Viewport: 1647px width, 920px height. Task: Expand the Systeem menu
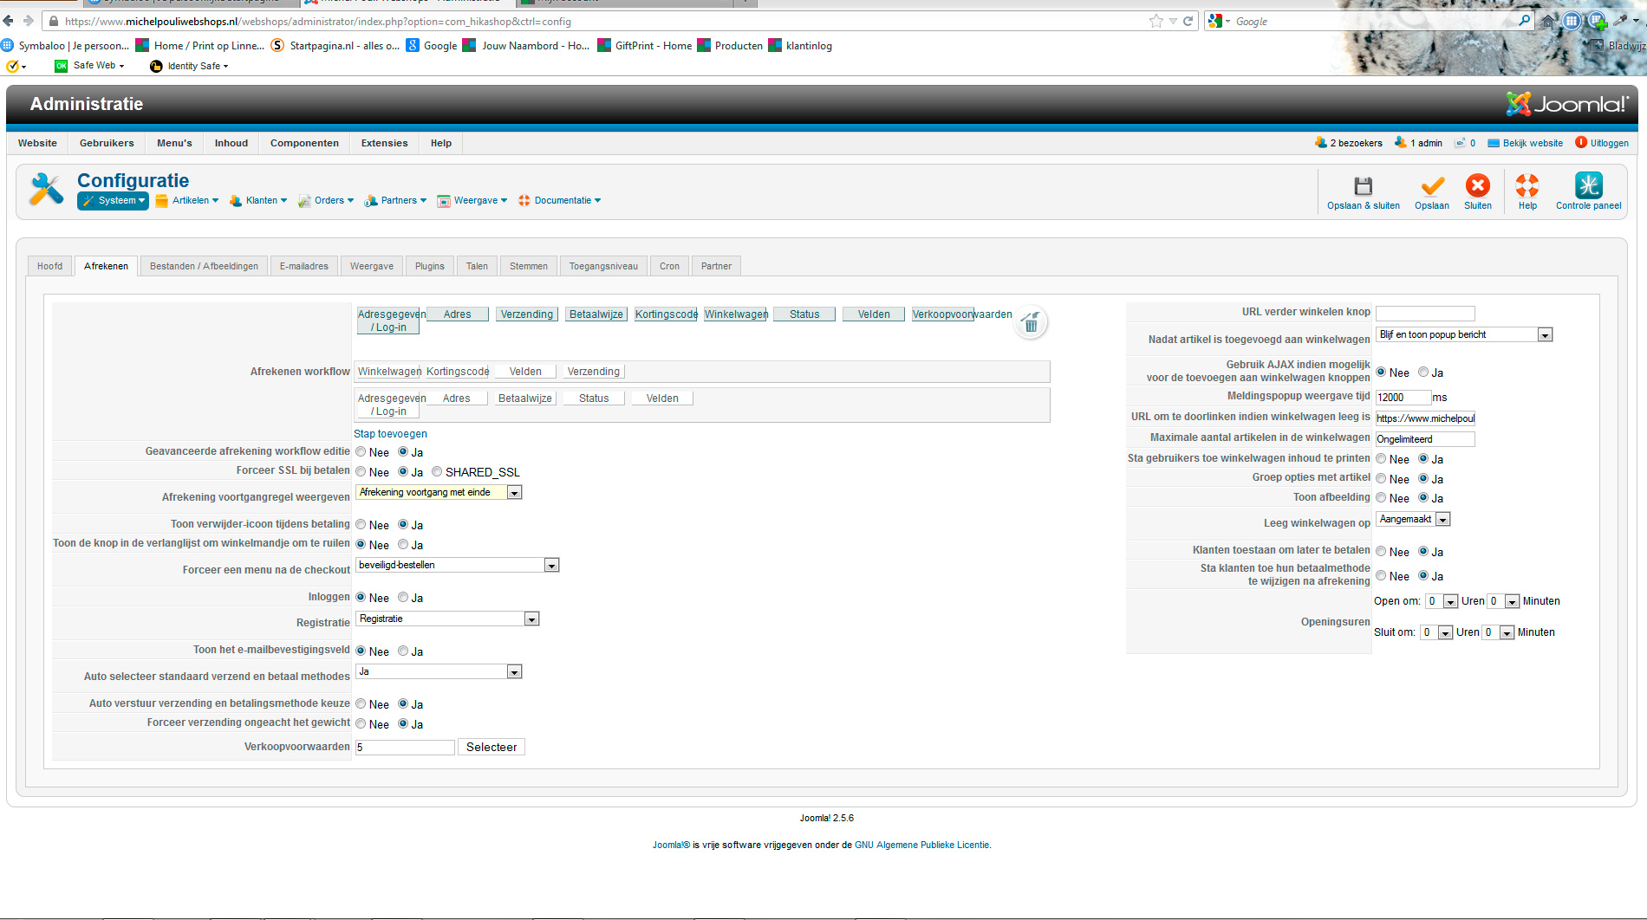114,201
